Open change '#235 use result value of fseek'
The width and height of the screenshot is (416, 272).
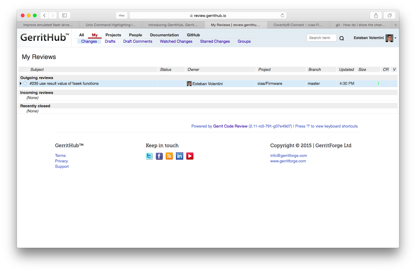(x=64, y=84)
